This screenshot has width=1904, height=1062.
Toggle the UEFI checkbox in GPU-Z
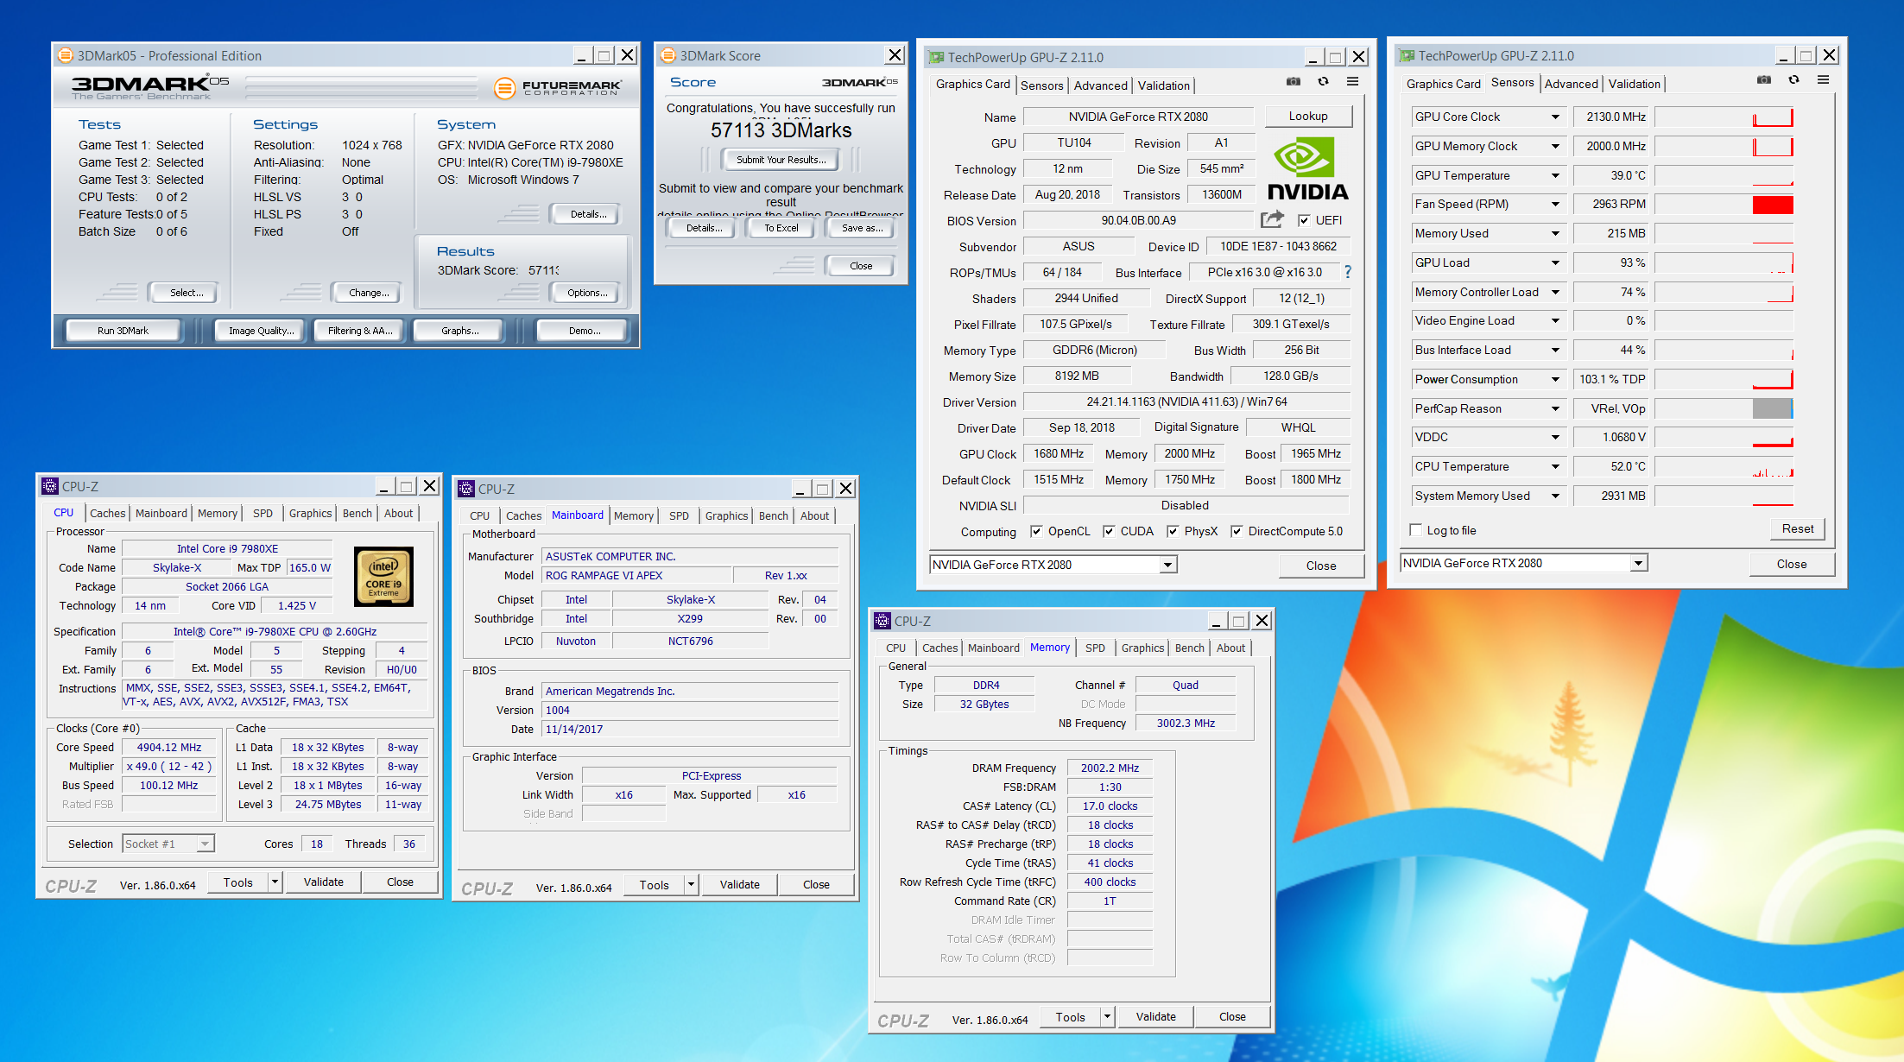coord(1303,220)
